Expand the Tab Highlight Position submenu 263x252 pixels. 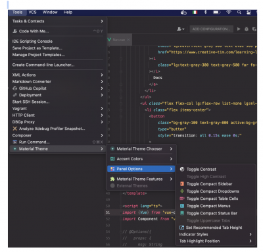pyautogui.click(x=216, y=241)
